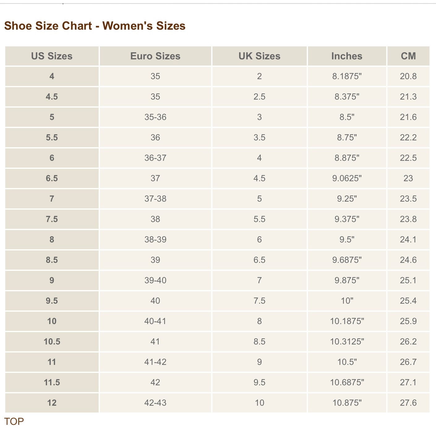436x436 pixels.
Task: Select the US size 10.5 row label
Action: tap(52, 341)
